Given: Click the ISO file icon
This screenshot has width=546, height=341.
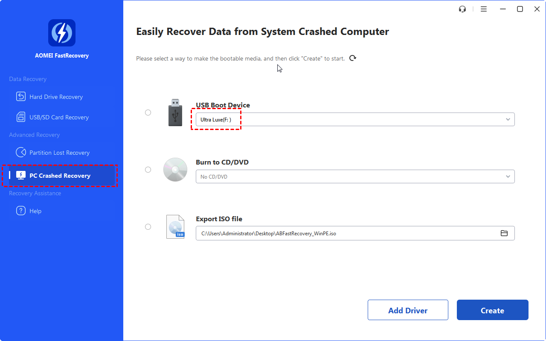Looking at the screenshot, I should click(x=175, y=227).
